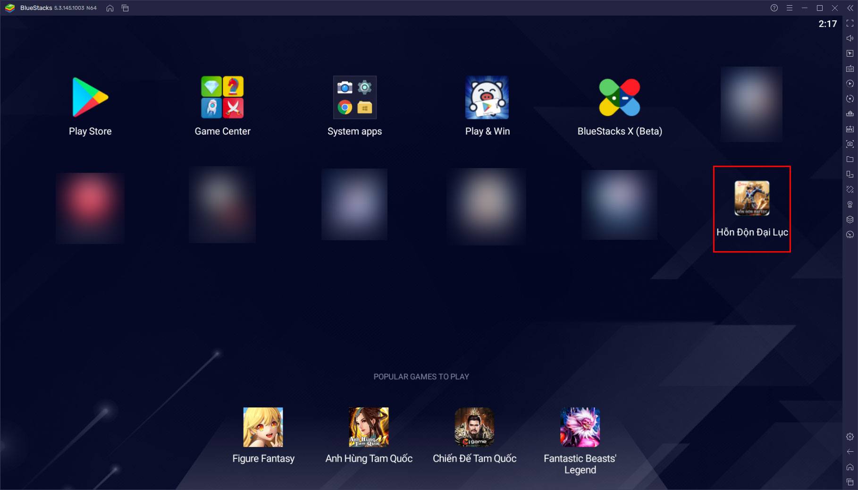Click the Install APK icon
858x490 pixels.
tap(850, 129)
